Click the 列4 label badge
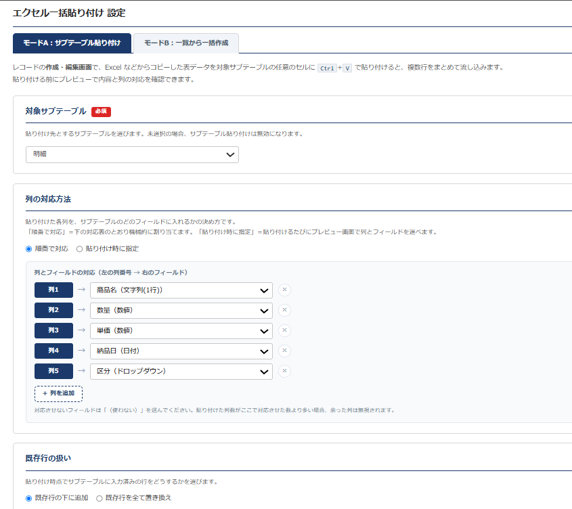Screen dimensions: 572x509 (53, 351)
